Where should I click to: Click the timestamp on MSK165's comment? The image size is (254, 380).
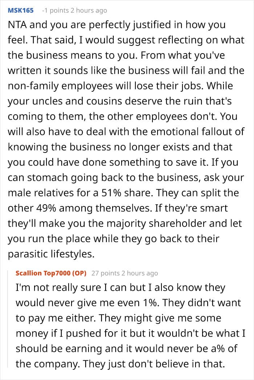click(90, 11)
